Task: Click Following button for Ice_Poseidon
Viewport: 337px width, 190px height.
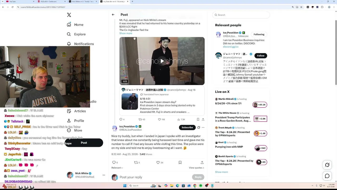Action: point(259,34)
